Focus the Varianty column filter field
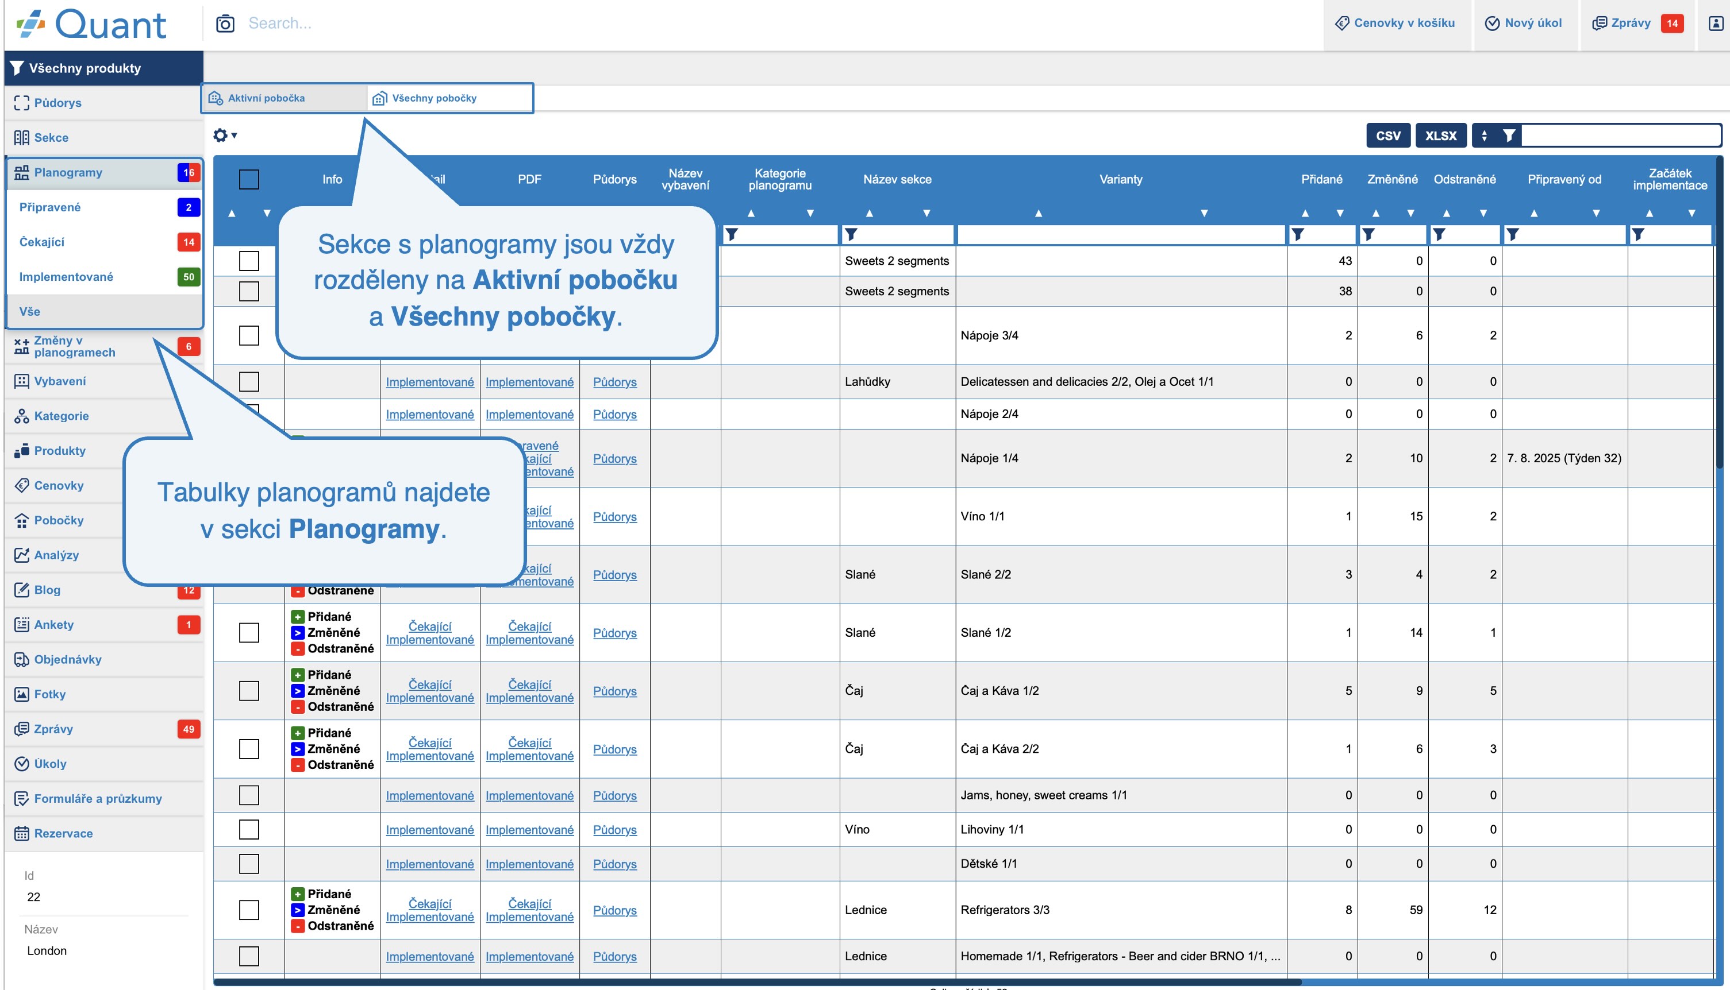The width and height of the screenshot is (1730, 990). coord(1121,235)
